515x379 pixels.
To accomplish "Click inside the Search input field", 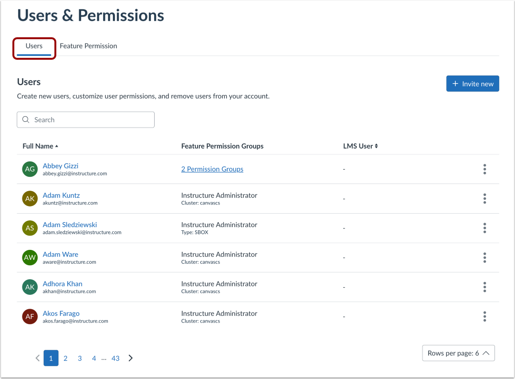I will click(x=86, y=119).
